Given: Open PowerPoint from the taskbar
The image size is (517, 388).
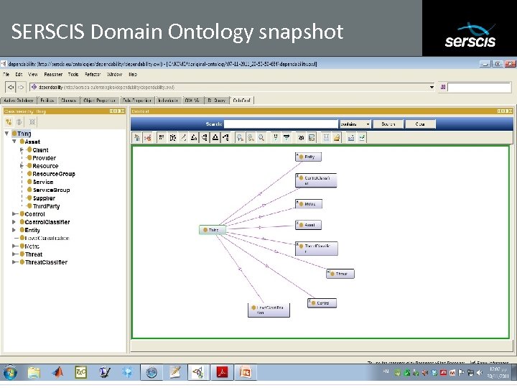Looking at the screenshot, I should (246, 372).
